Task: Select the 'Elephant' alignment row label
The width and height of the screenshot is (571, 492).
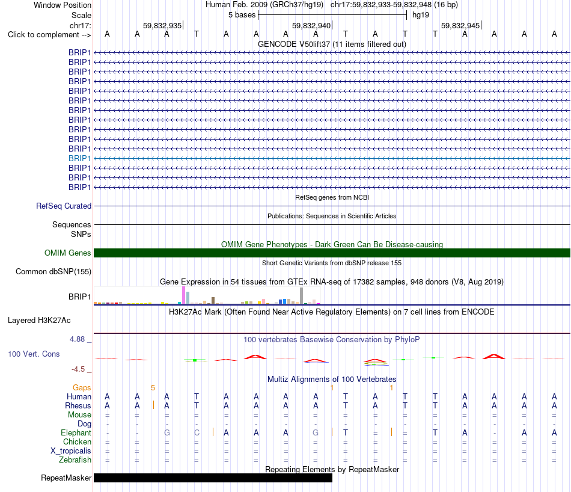Action: [76, 433]
